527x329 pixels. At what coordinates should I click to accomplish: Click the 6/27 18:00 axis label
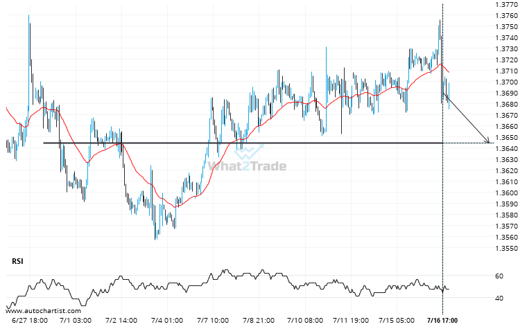[x=30, y=320]
